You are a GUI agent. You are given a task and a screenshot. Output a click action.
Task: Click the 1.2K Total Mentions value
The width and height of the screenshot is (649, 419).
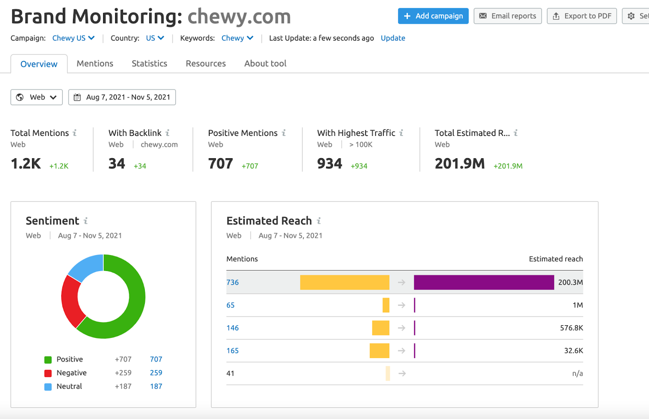click(x=26, y=163)
